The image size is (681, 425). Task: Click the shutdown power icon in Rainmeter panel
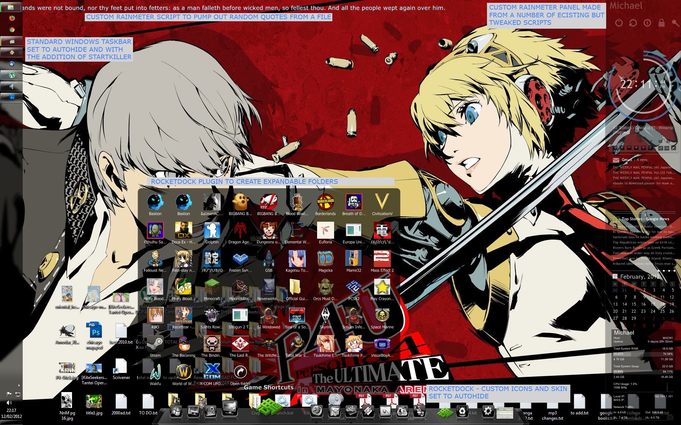coord(619,23)
